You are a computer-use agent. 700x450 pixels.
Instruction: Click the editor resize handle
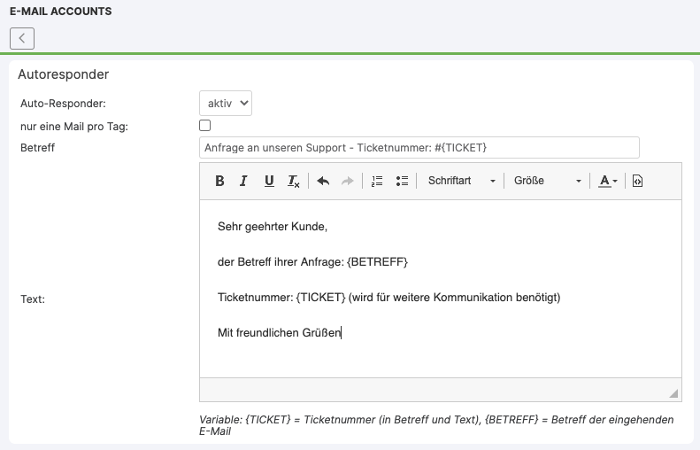(673, 393)
